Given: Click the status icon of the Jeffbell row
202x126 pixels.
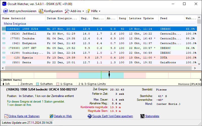Looking at the screenshot, I should [x=4, y=34].
